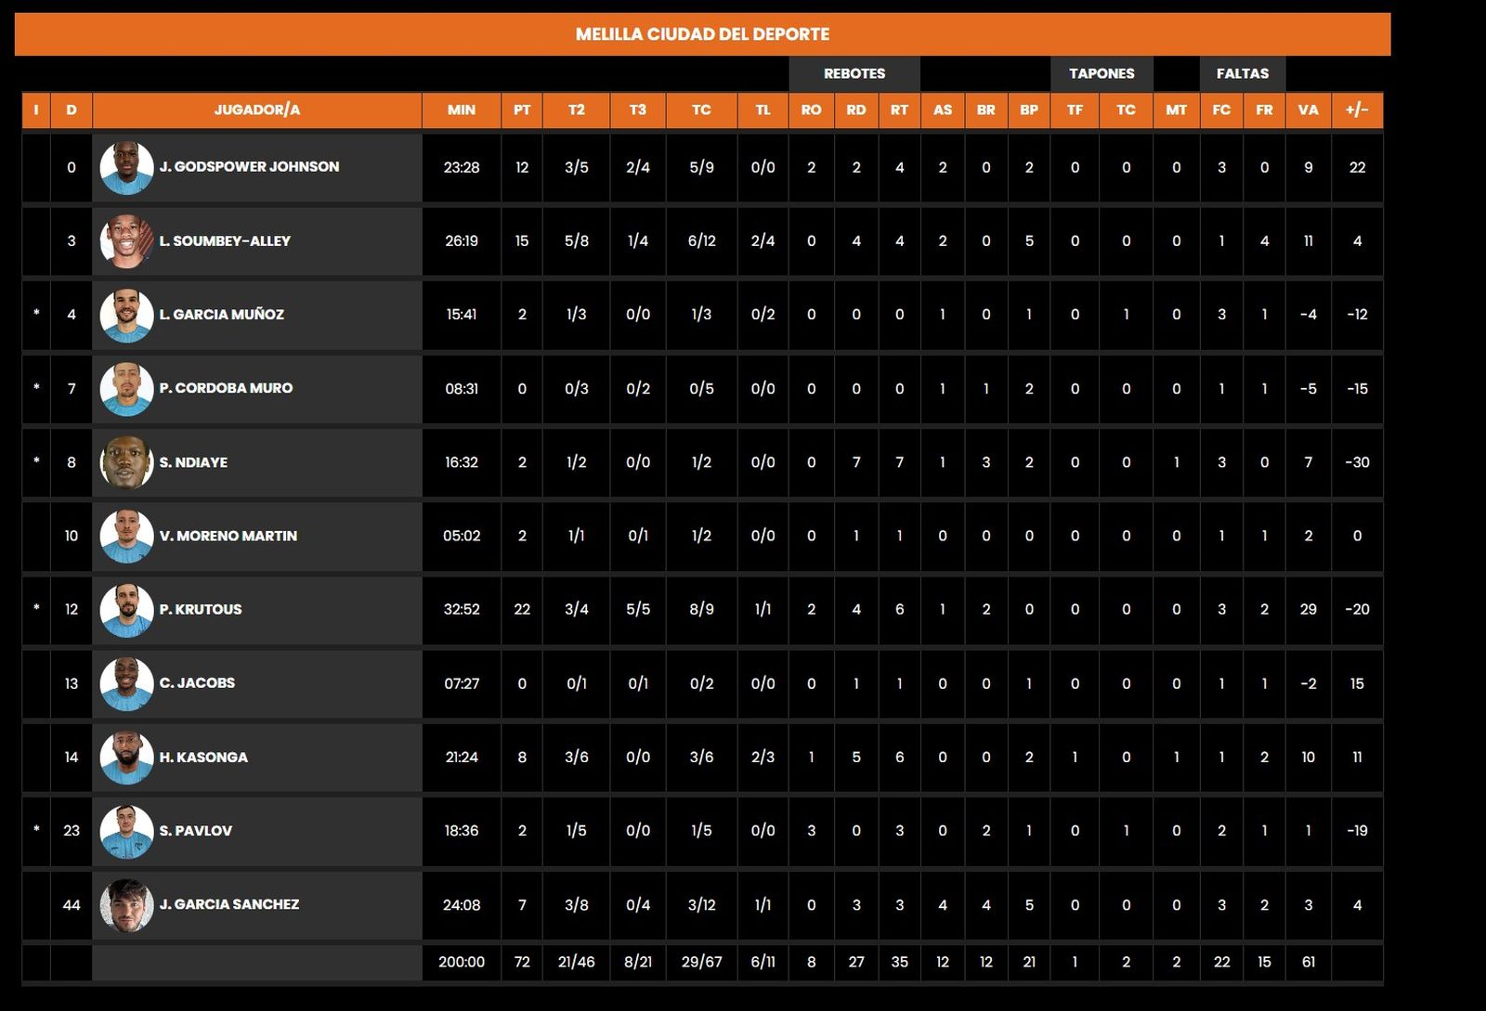Click H. Kasonga's player avatar
This screenshot has width=1486, height=1011.
coord(126,758)
